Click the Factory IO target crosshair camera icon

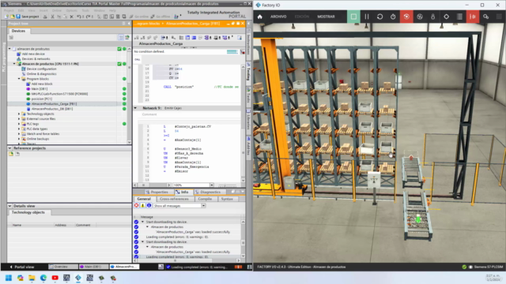(x=446, y=17)
